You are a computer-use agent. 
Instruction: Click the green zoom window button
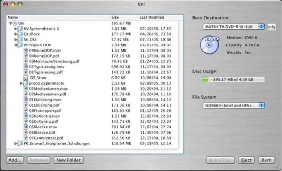(20, 4)
